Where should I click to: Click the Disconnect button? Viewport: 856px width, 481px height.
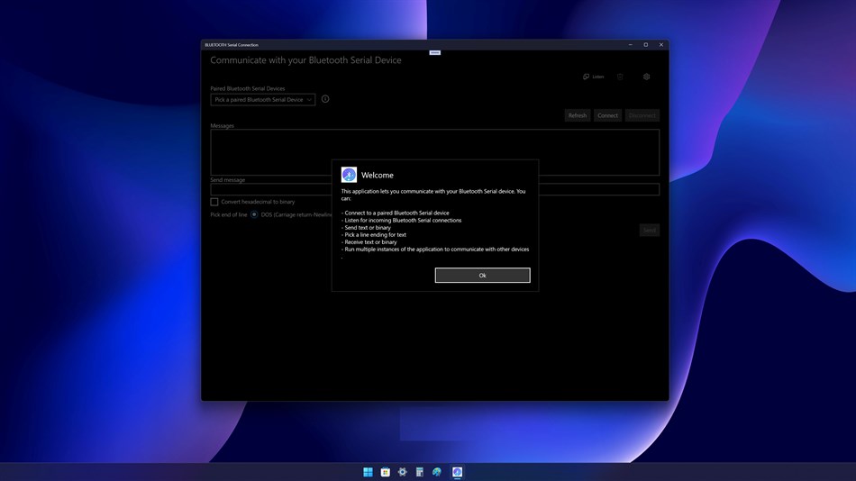pyautogui.click(x=642, y=115)
